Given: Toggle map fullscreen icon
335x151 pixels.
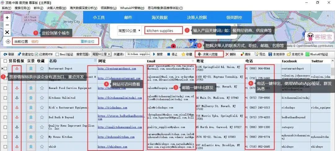Looking at the screenshot, I should (7, 32).
